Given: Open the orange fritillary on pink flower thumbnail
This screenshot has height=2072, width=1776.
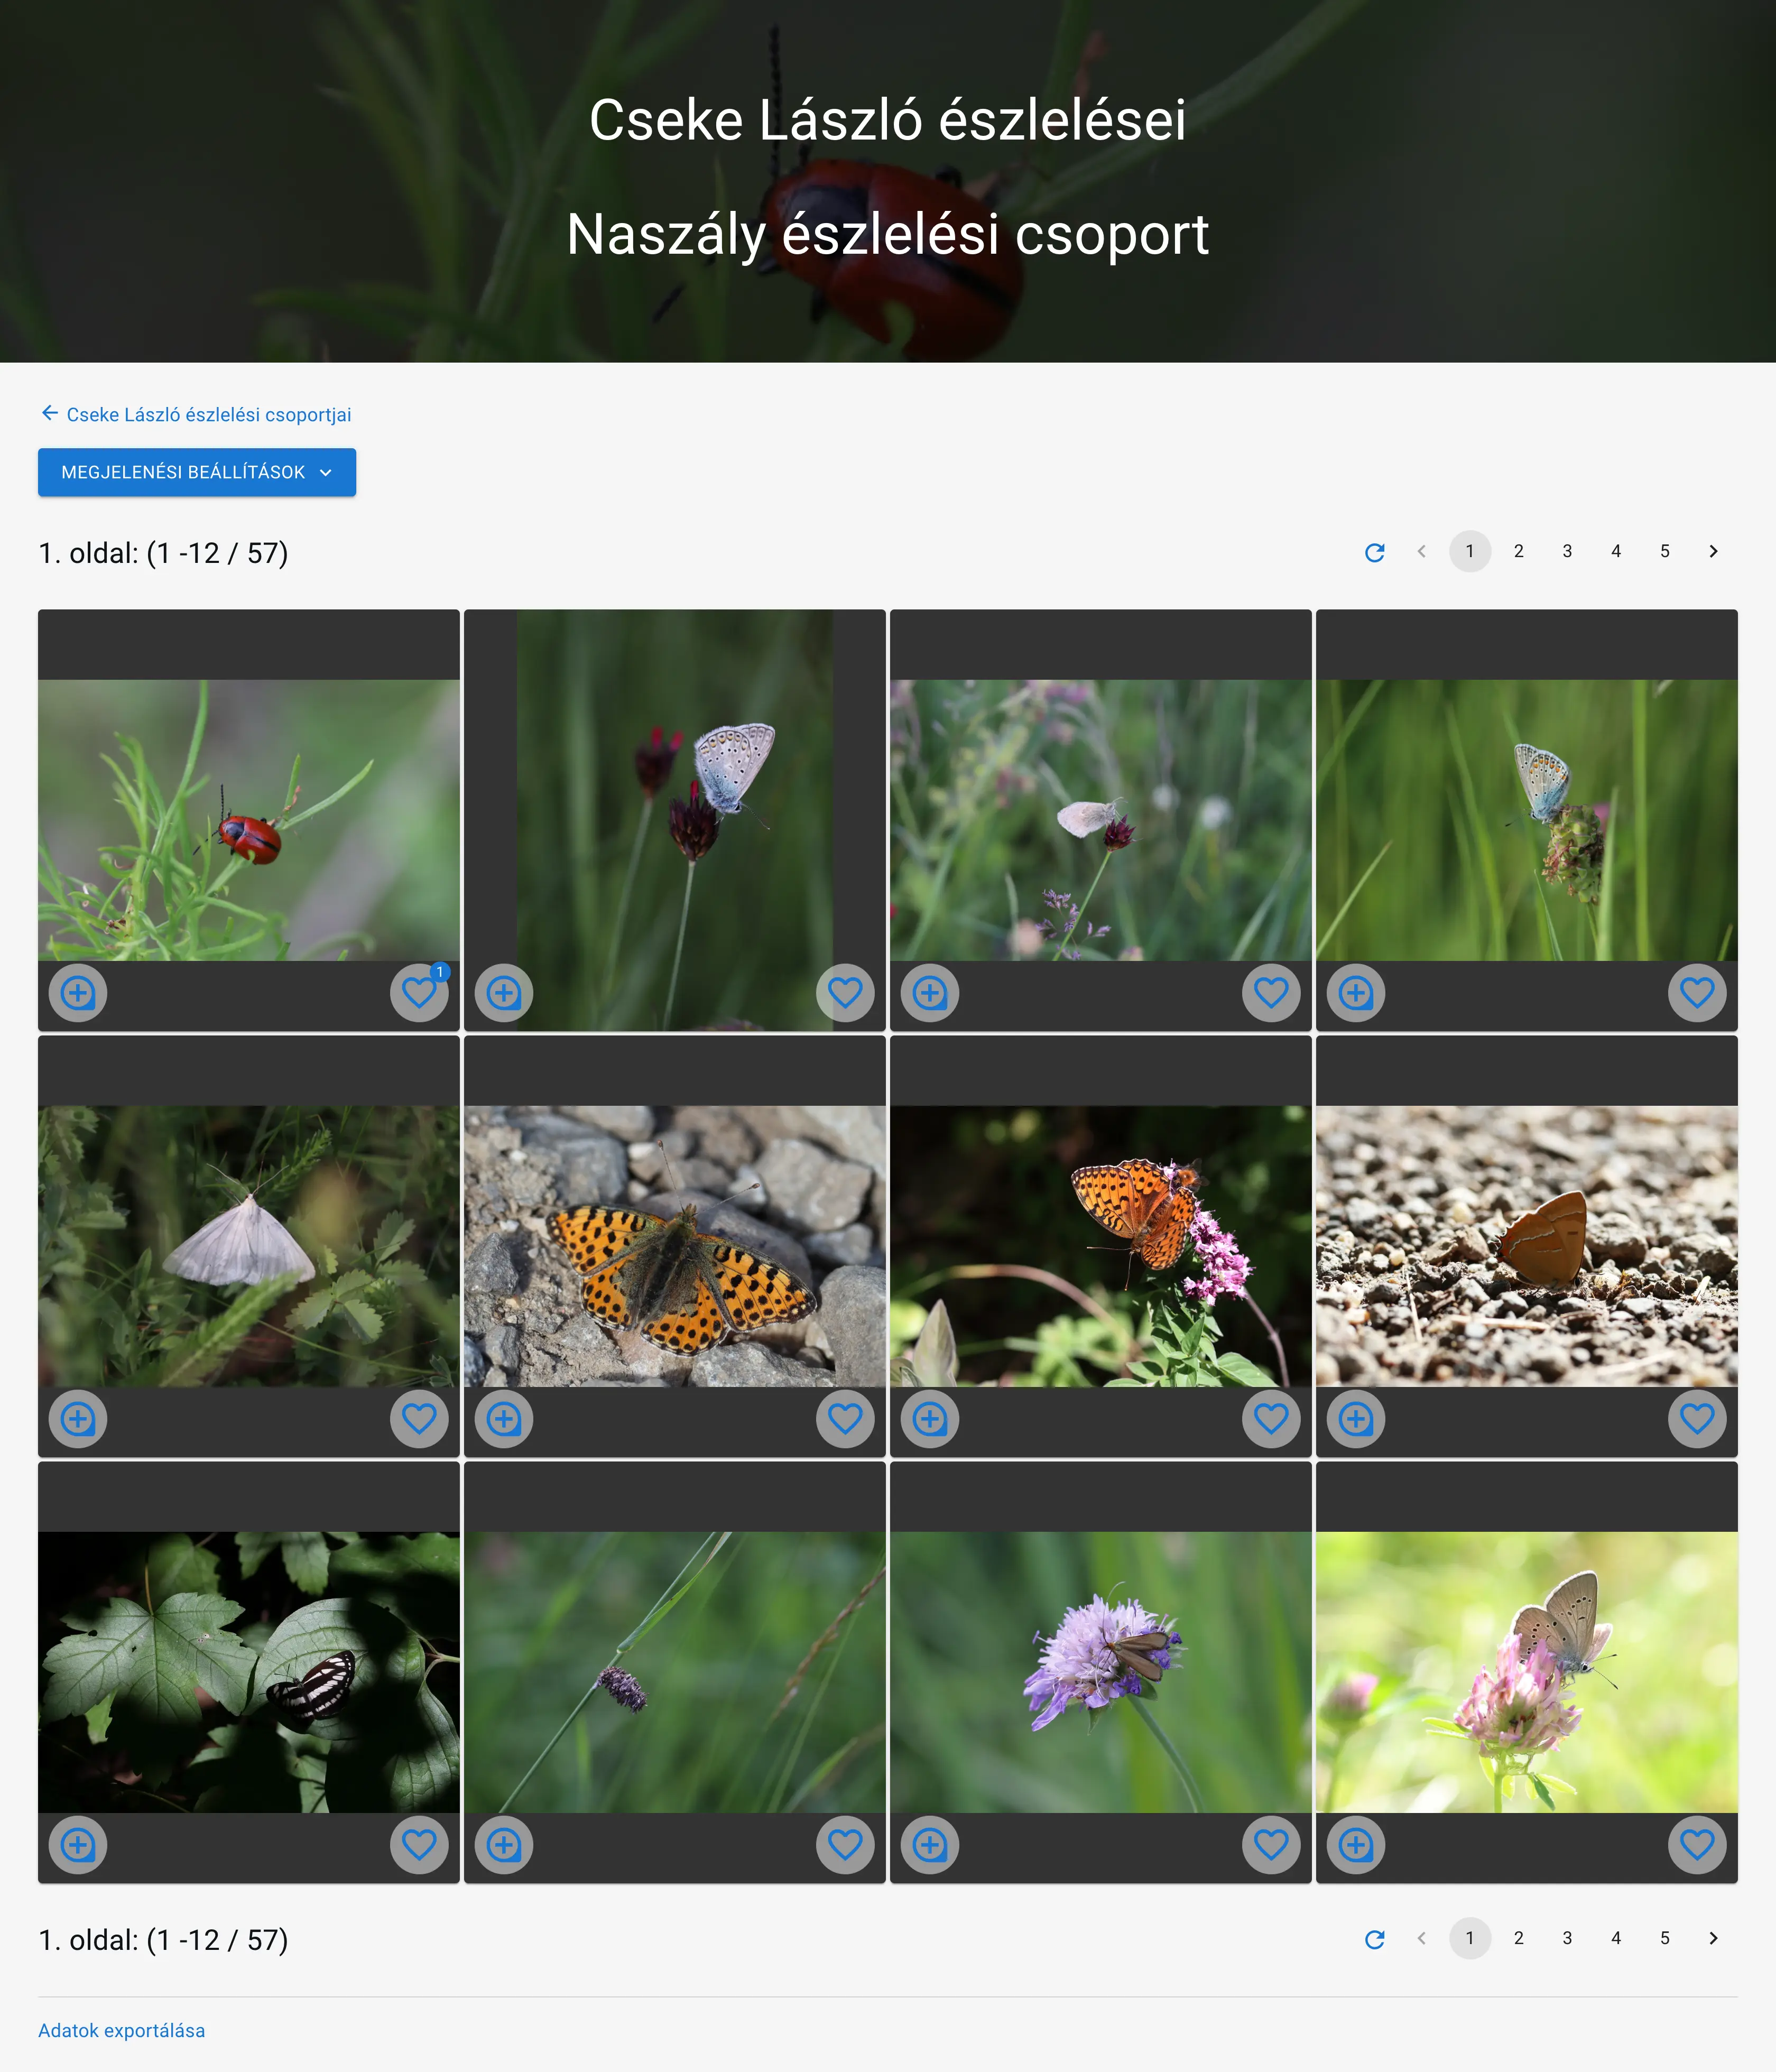Looking at the screenshot, I should 1100,1245.
